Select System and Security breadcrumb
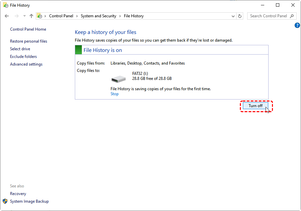 (x=98, y=16)
